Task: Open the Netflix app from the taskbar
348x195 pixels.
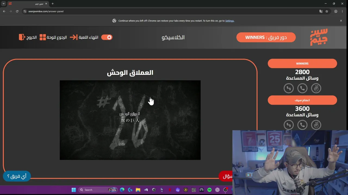Action: click(x=170, y=190)
